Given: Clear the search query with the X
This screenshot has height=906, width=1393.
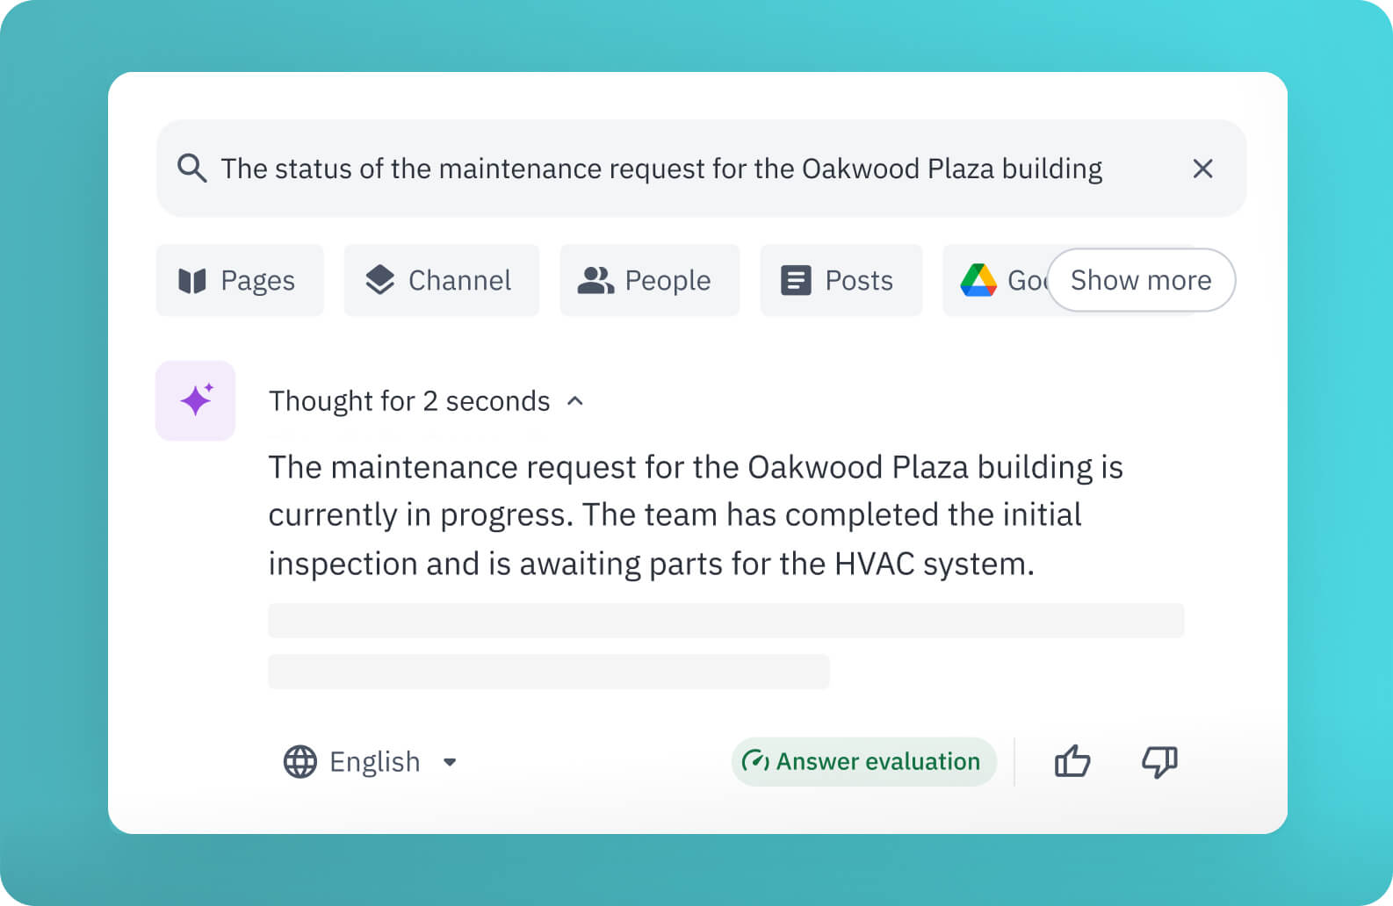Looking at the screenshot, I should coord(1203,169).
